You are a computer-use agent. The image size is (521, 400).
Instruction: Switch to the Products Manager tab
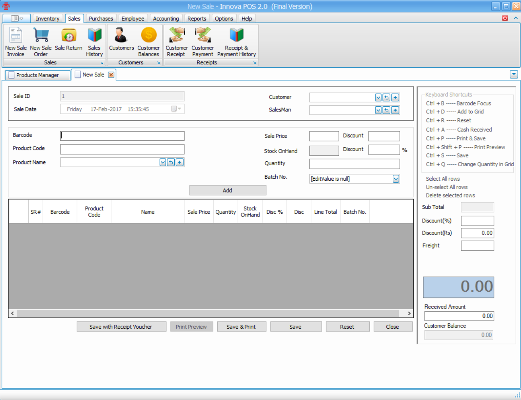click(x=37, y=75)
